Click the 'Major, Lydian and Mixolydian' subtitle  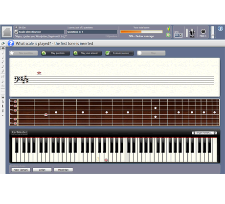tap(41, 36)
